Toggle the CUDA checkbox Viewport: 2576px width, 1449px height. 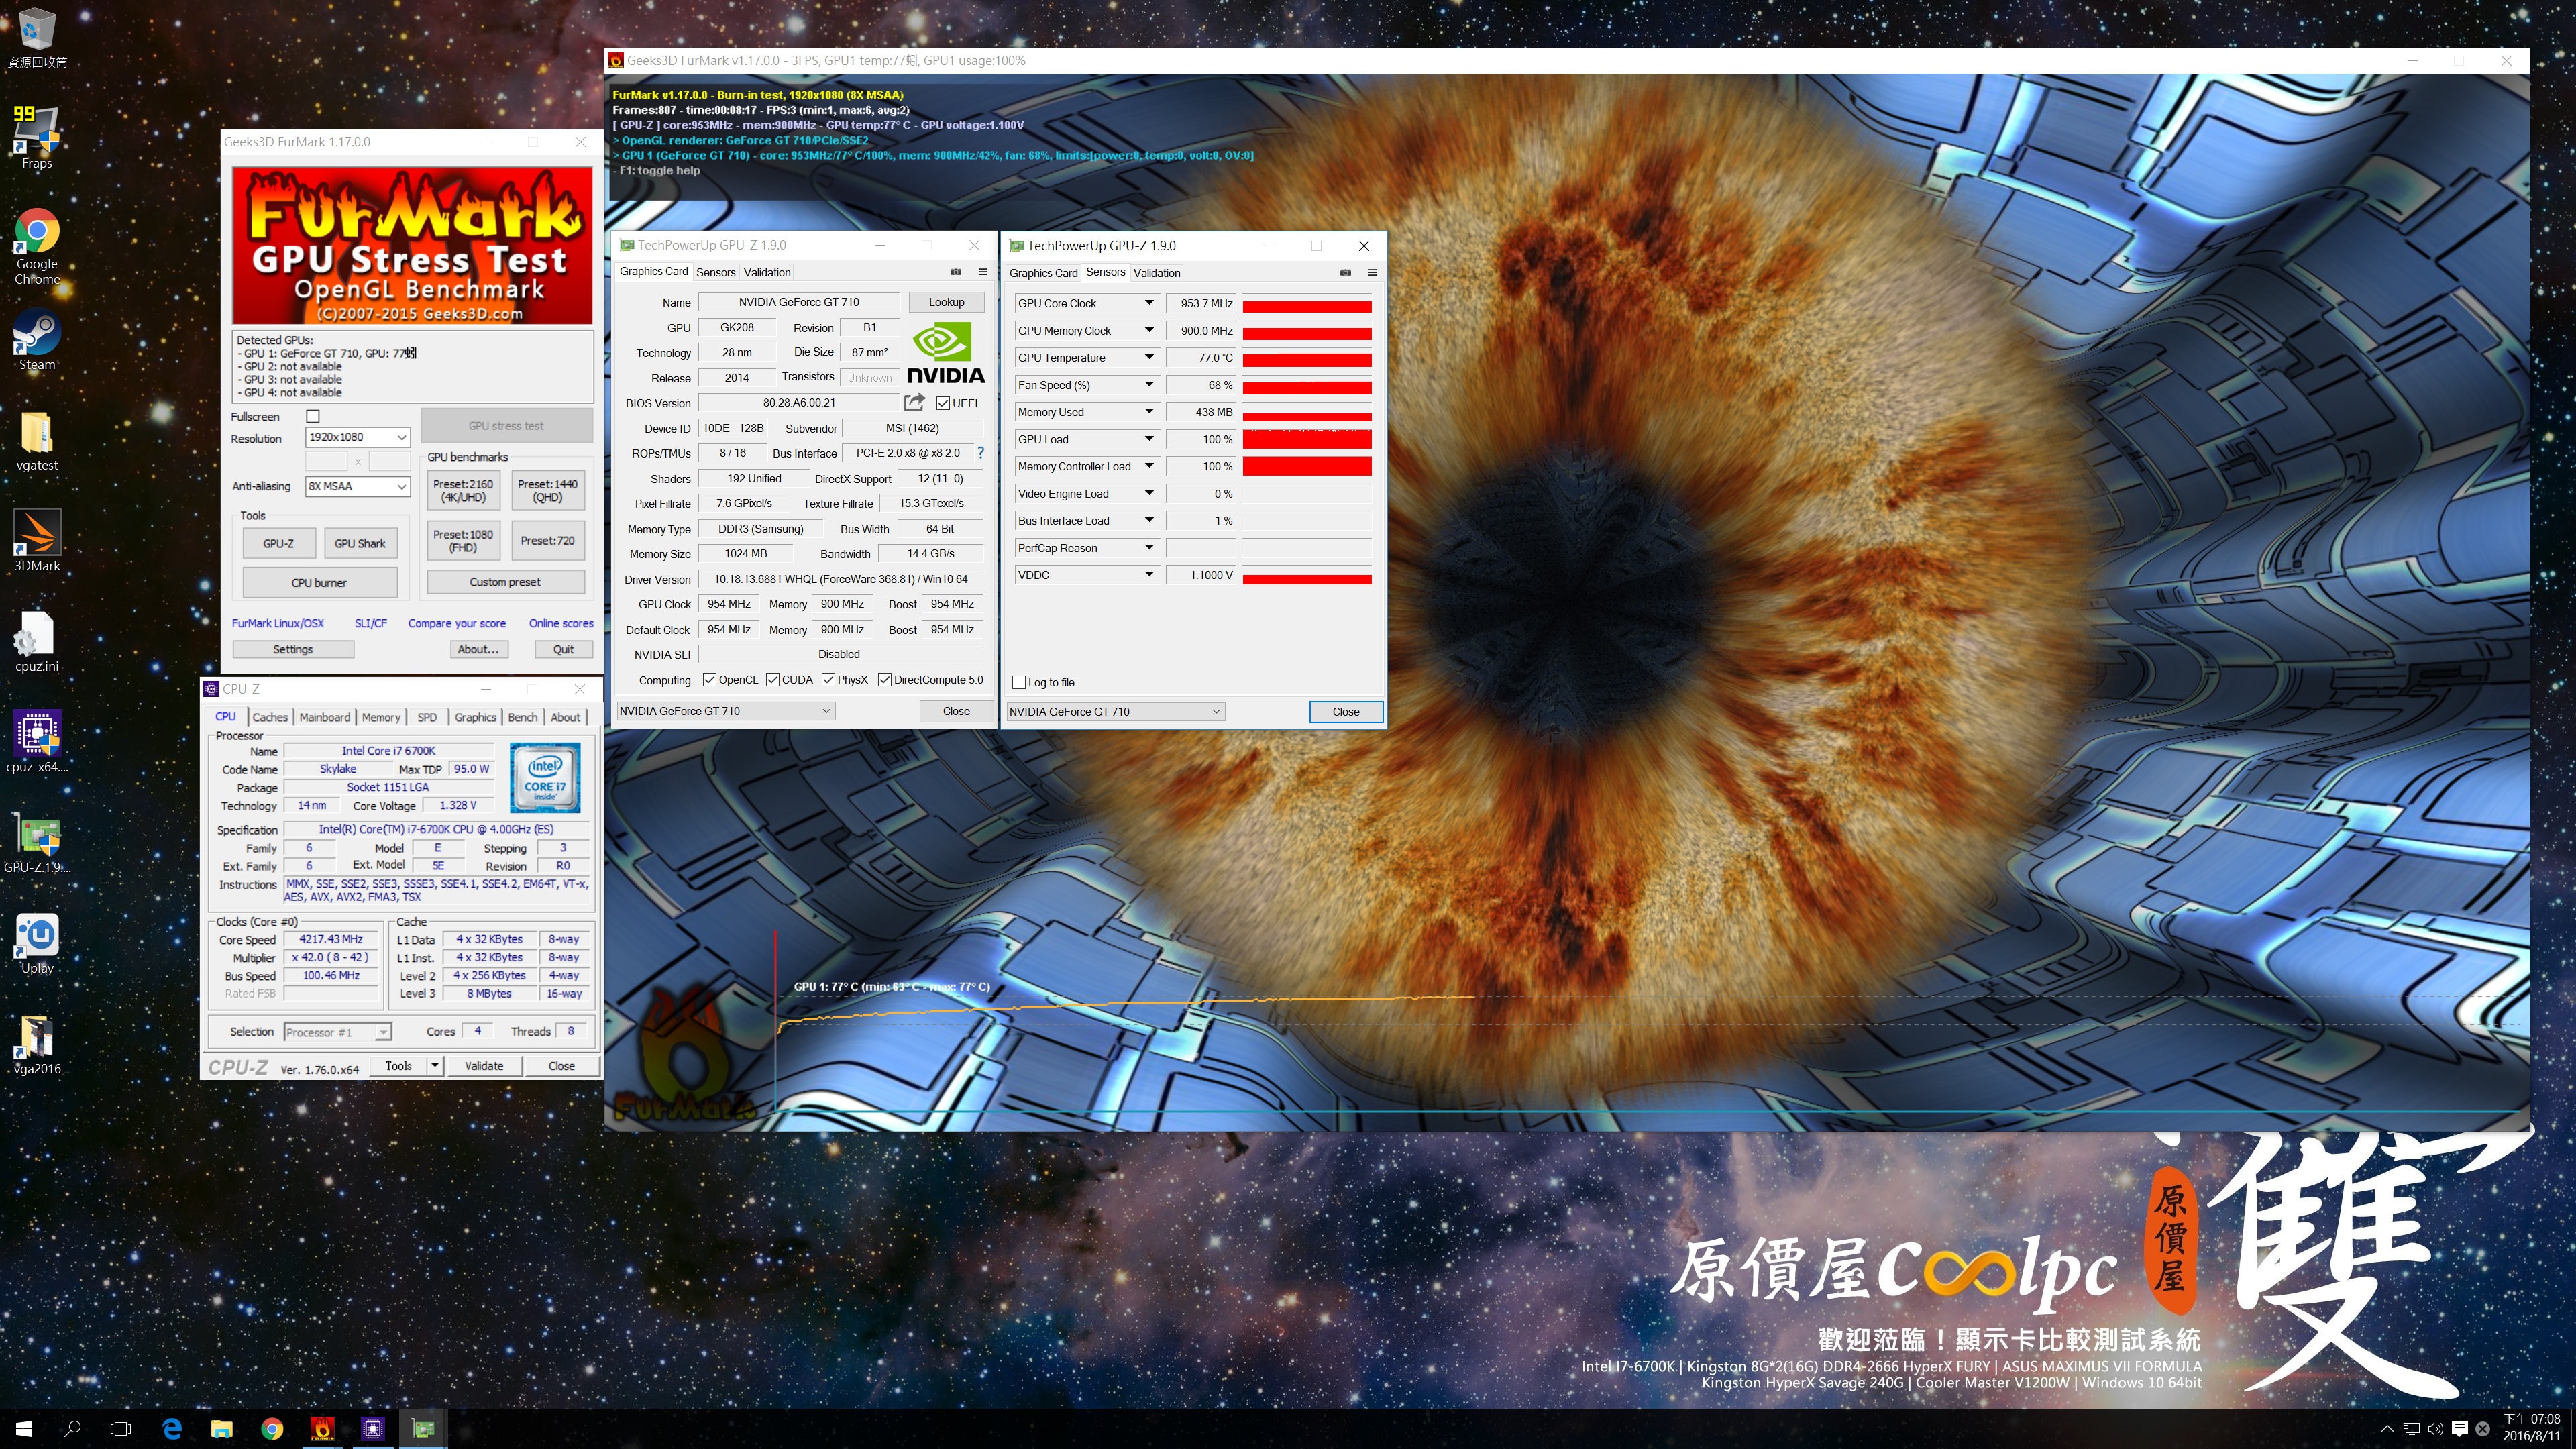click(x=773, y=680)
